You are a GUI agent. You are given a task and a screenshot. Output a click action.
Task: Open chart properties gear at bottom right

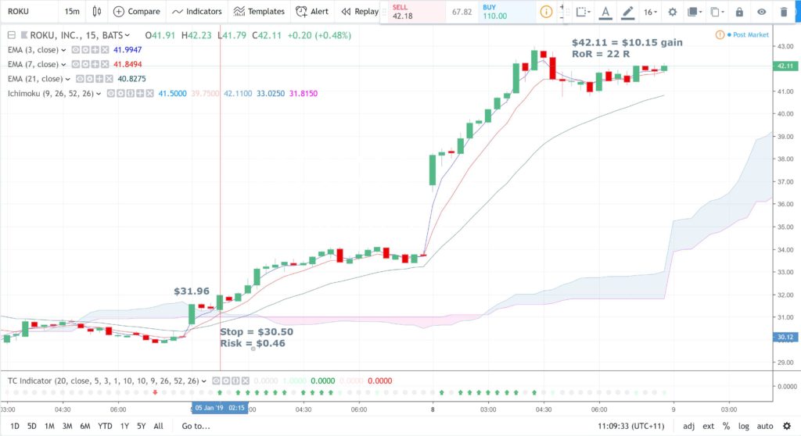787,426
